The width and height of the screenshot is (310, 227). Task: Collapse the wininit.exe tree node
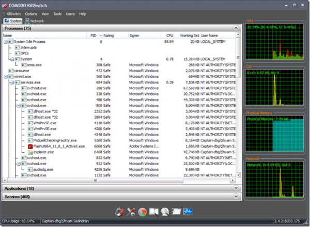(x=6, y=76)
